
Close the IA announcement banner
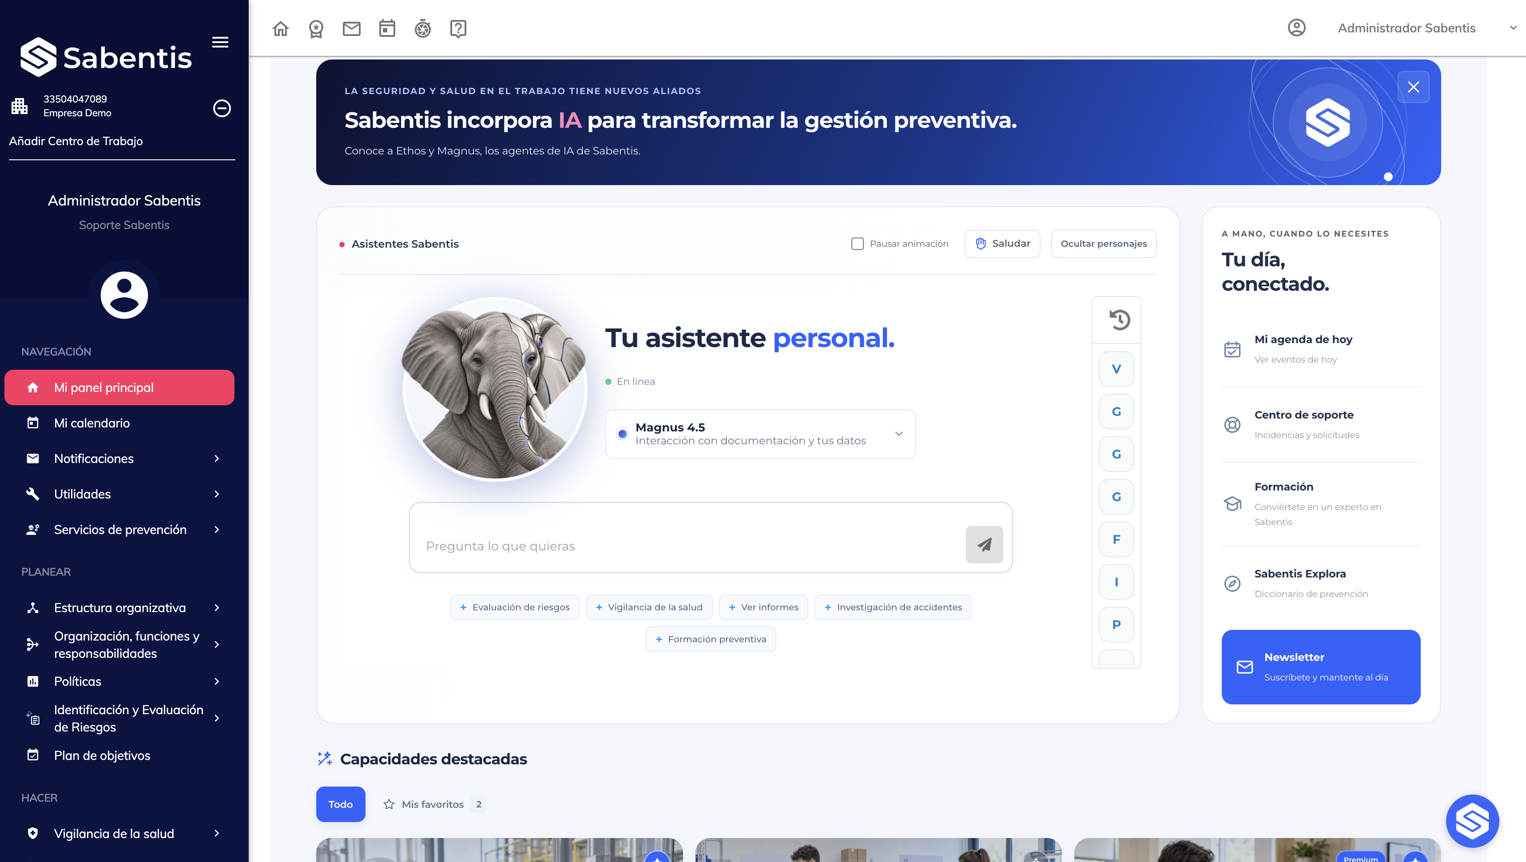[x=1413, y=87]
